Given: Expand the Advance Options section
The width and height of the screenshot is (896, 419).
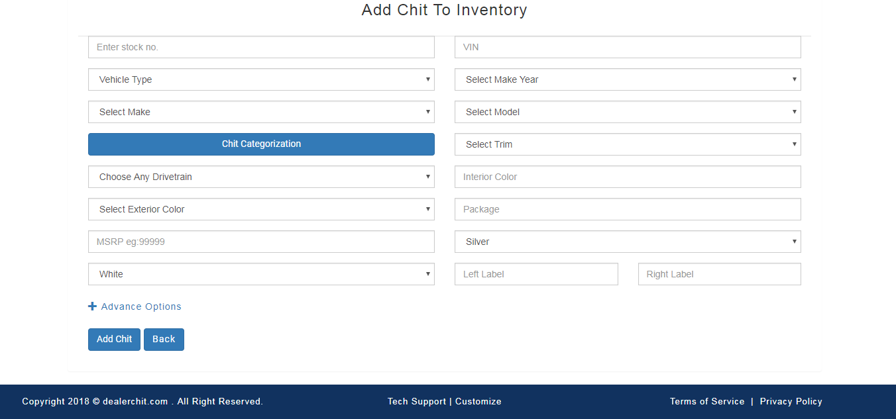Looking at the screenshot, I should 140,306.
